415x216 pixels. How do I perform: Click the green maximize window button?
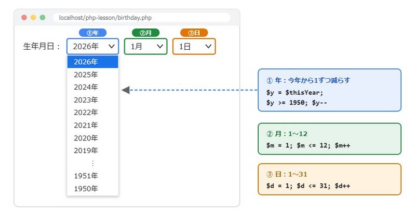[x=43, y=18]
